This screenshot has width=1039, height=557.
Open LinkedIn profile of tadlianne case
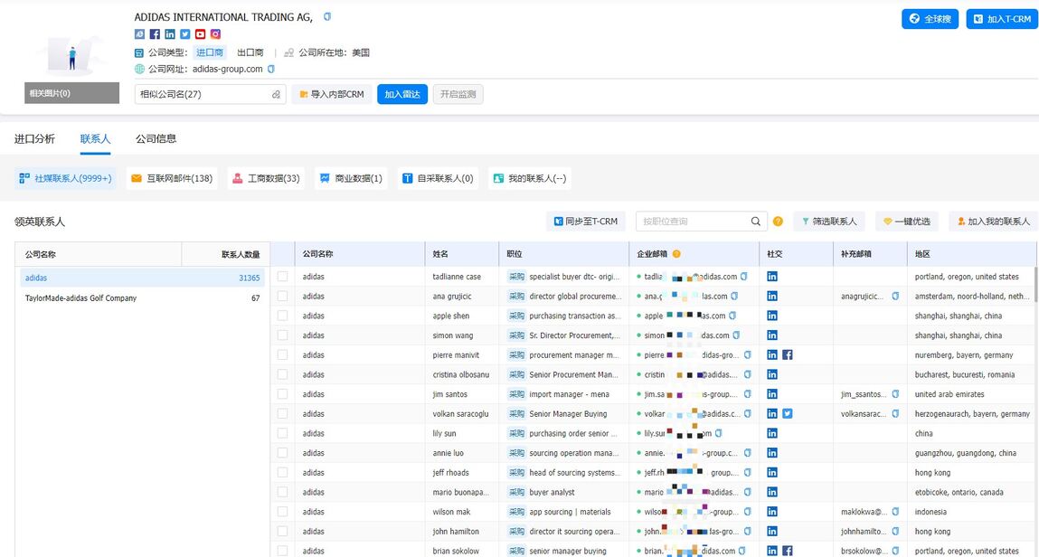(x=772, y=276)
